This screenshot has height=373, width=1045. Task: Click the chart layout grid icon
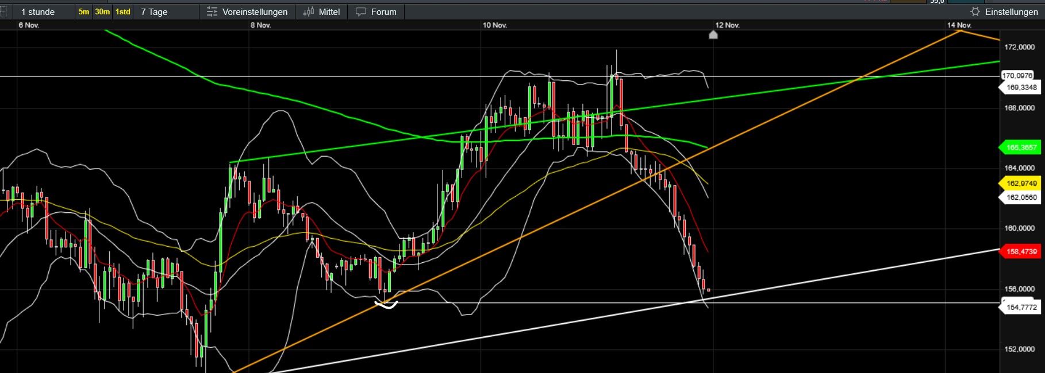pyautogui.click(x=3, y=12)
